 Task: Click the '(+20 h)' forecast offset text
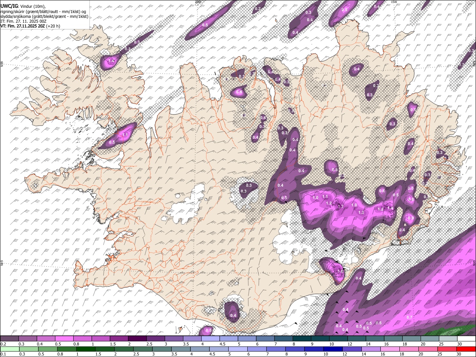pyautogui.click(x=53, y=26)
